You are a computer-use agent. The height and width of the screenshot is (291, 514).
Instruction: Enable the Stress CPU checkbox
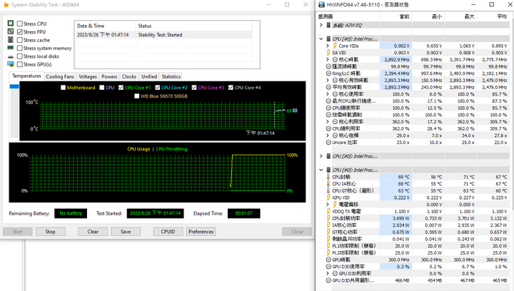(x=20, y=24)
